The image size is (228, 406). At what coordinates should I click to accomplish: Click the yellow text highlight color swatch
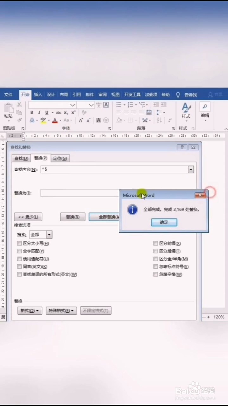pyautogui.click(x=43, y=121)
